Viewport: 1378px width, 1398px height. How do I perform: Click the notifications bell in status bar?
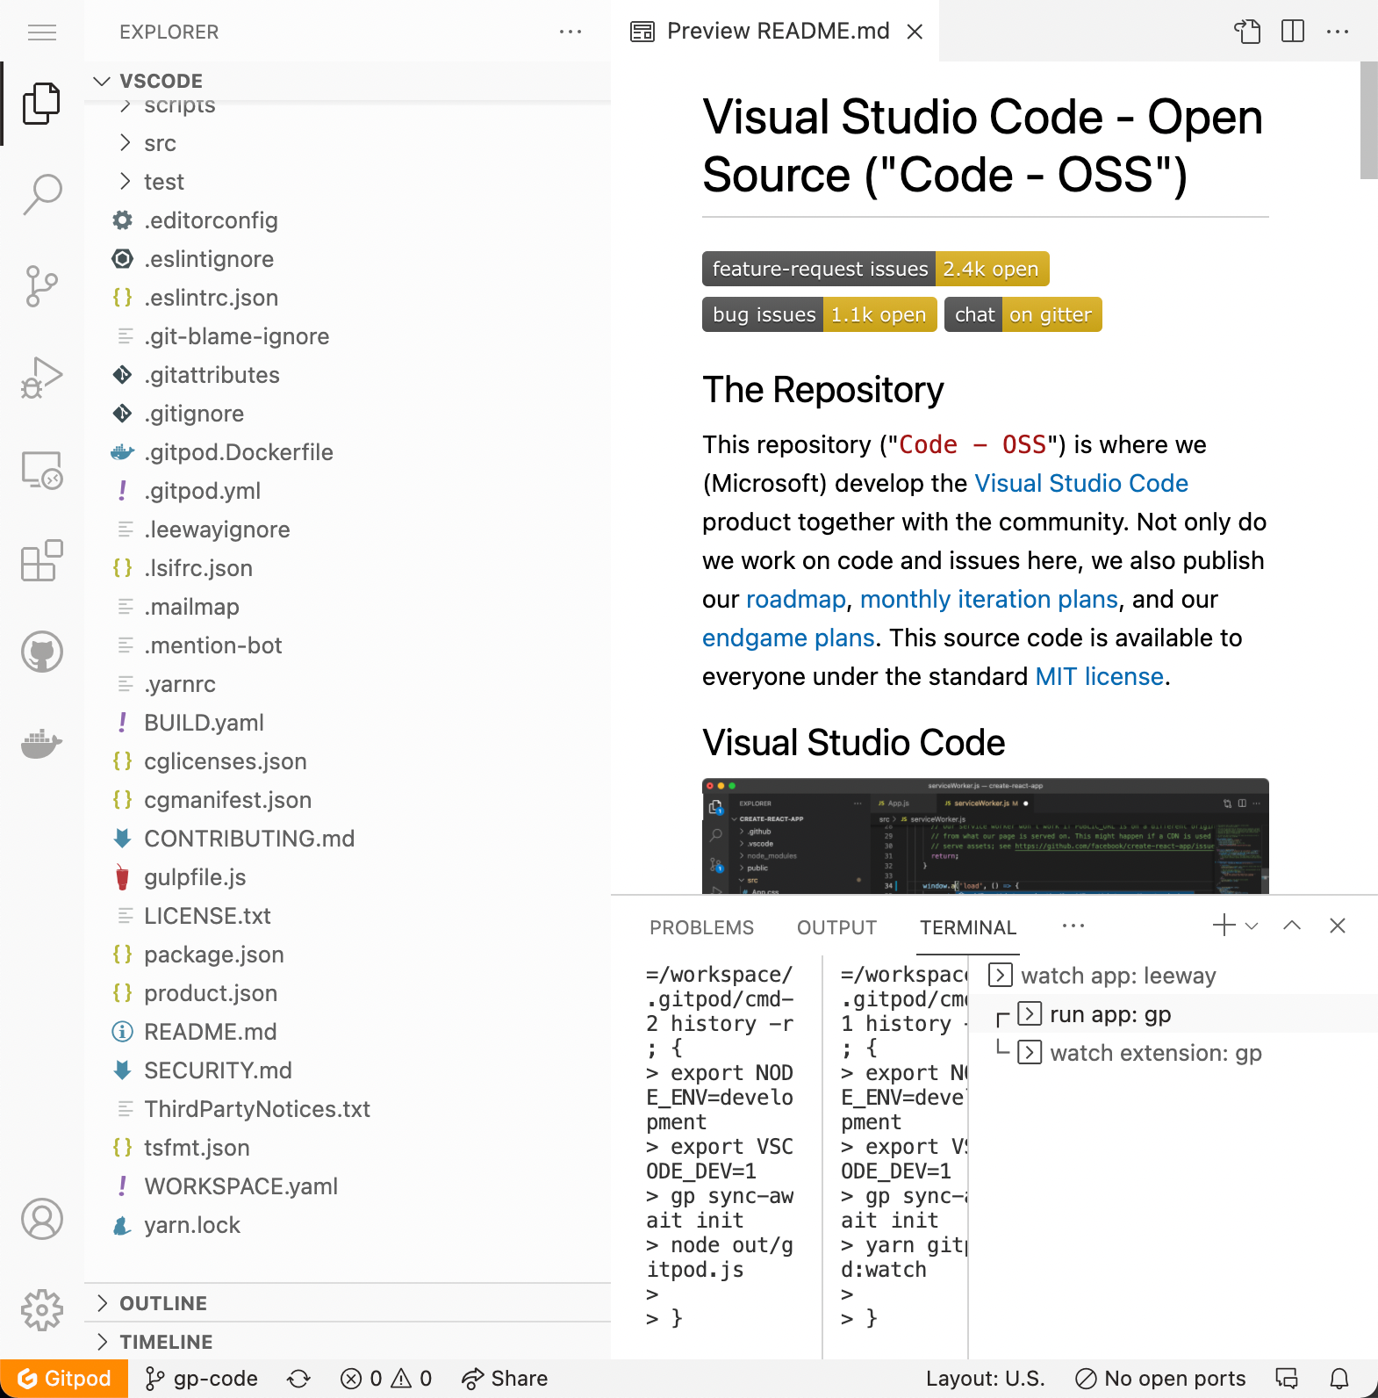tap(1339, 1379)
